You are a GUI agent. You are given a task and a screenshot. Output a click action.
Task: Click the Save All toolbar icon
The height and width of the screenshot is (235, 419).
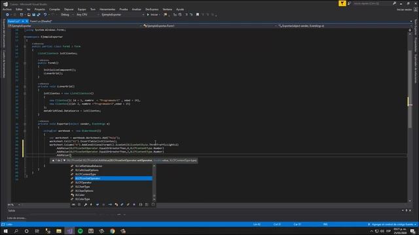(39, 14)
